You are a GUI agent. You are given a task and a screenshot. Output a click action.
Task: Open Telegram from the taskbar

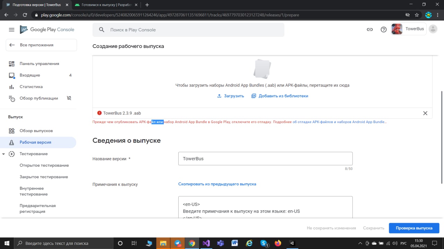click(178, 243)
